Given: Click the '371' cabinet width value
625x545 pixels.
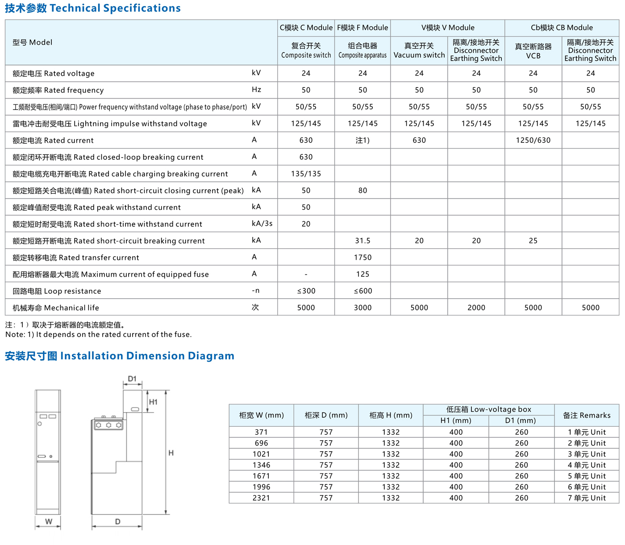Looking at the screenshot, I should [261, 432].
